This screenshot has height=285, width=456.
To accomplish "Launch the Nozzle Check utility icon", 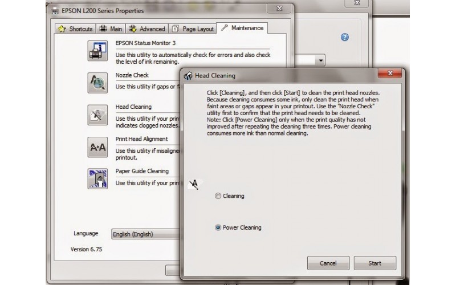I will point(97,83).
